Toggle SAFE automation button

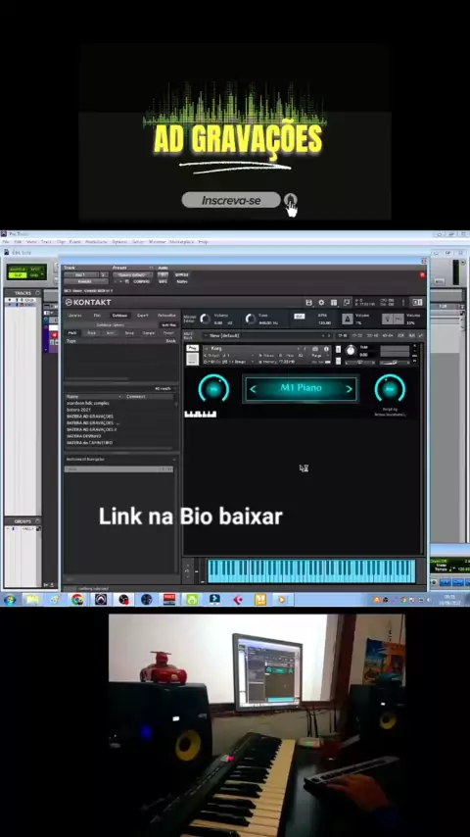(163, 281)
